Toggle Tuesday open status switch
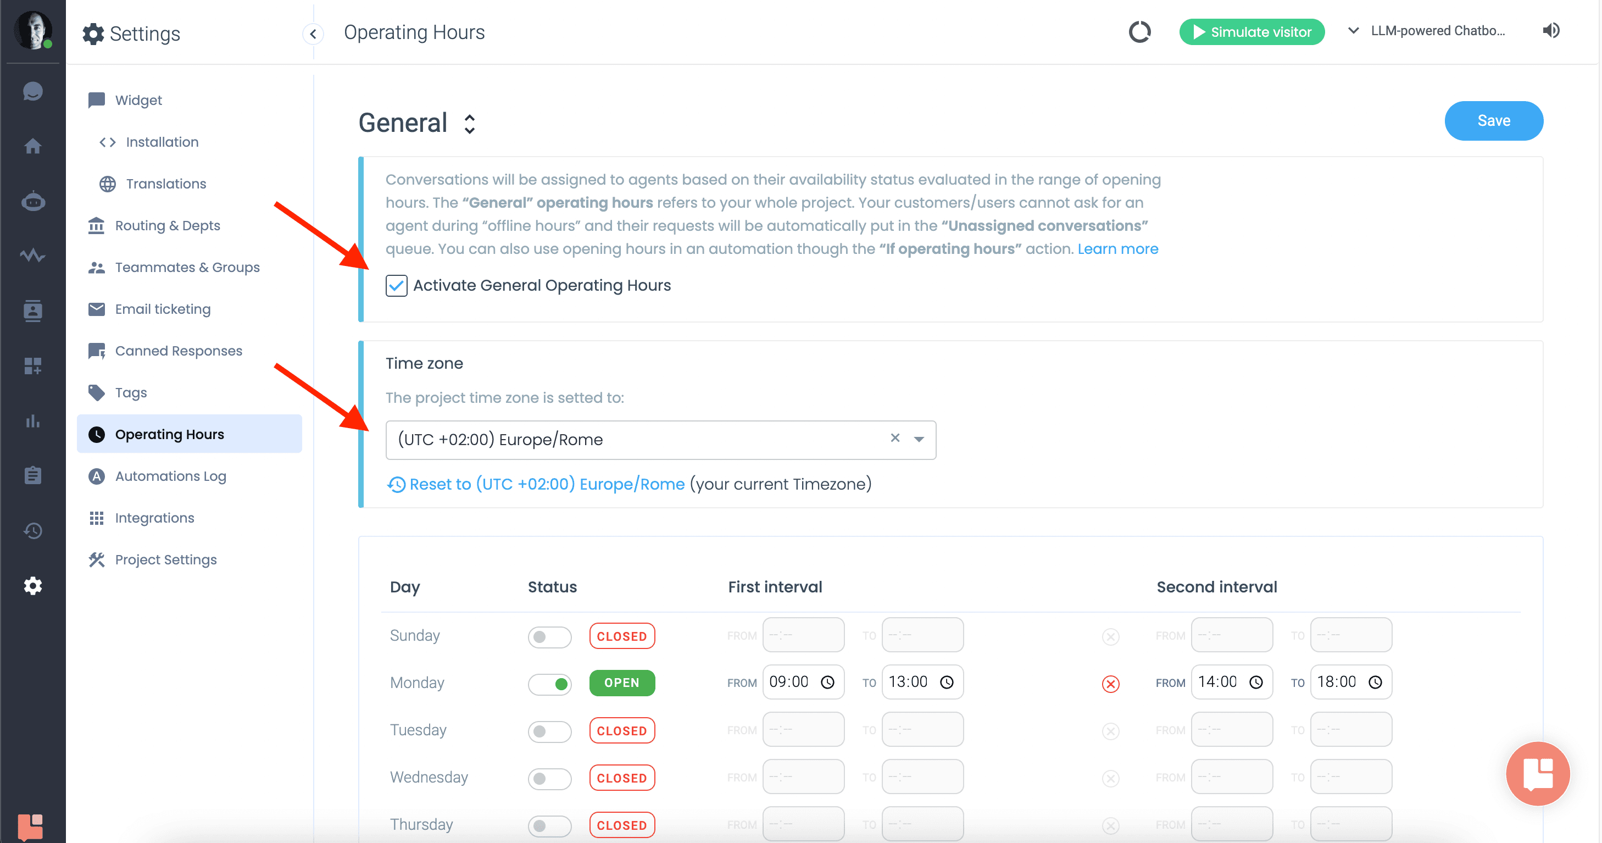The height and width of the screenshot is (843, 1602). 549,731
